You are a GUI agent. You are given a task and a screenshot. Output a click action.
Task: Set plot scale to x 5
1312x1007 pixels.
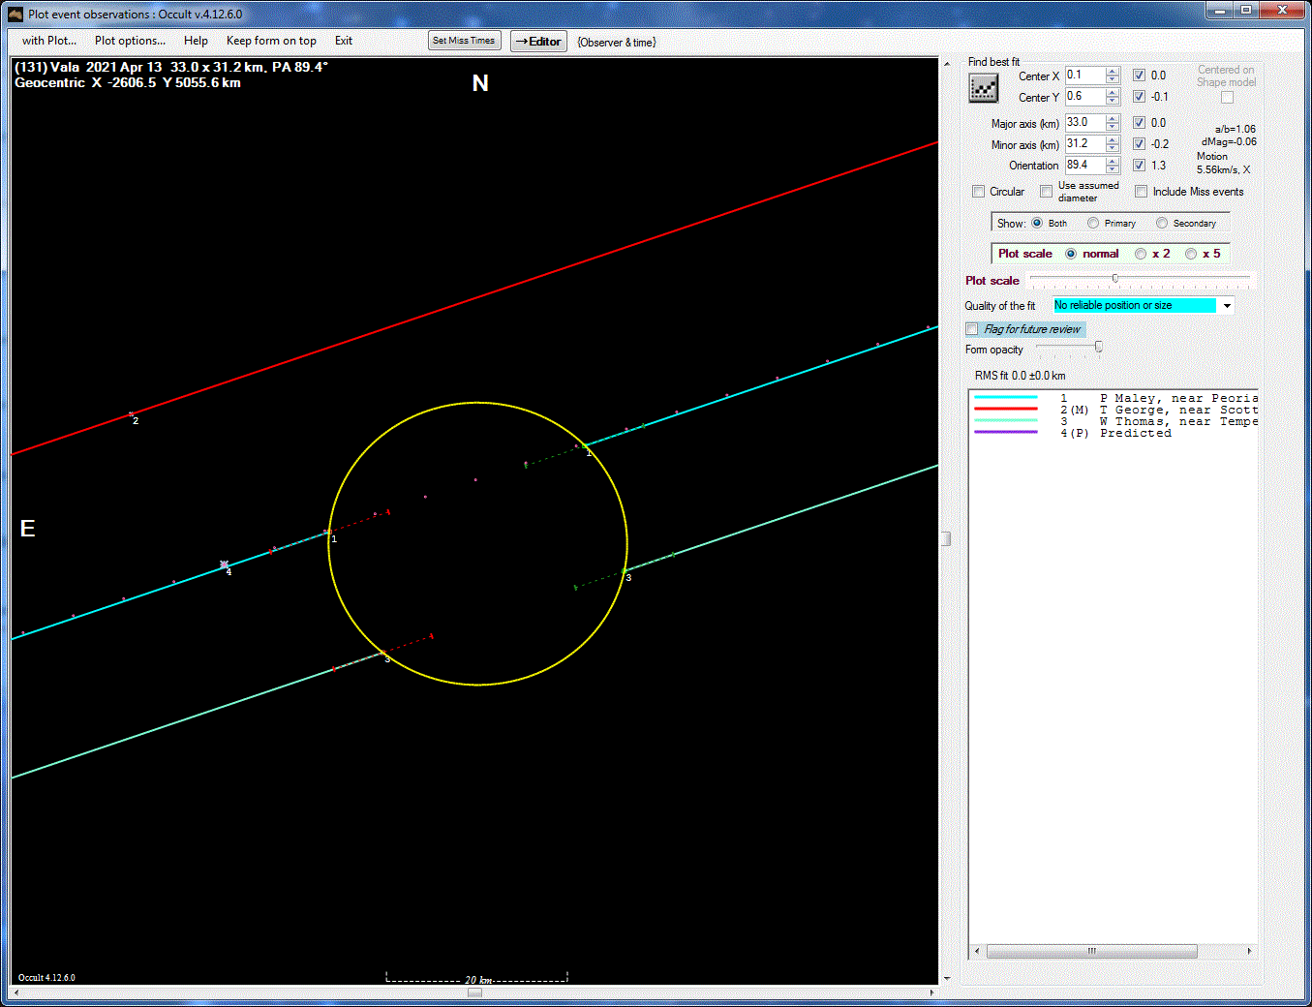click(x=1191, y=254)
